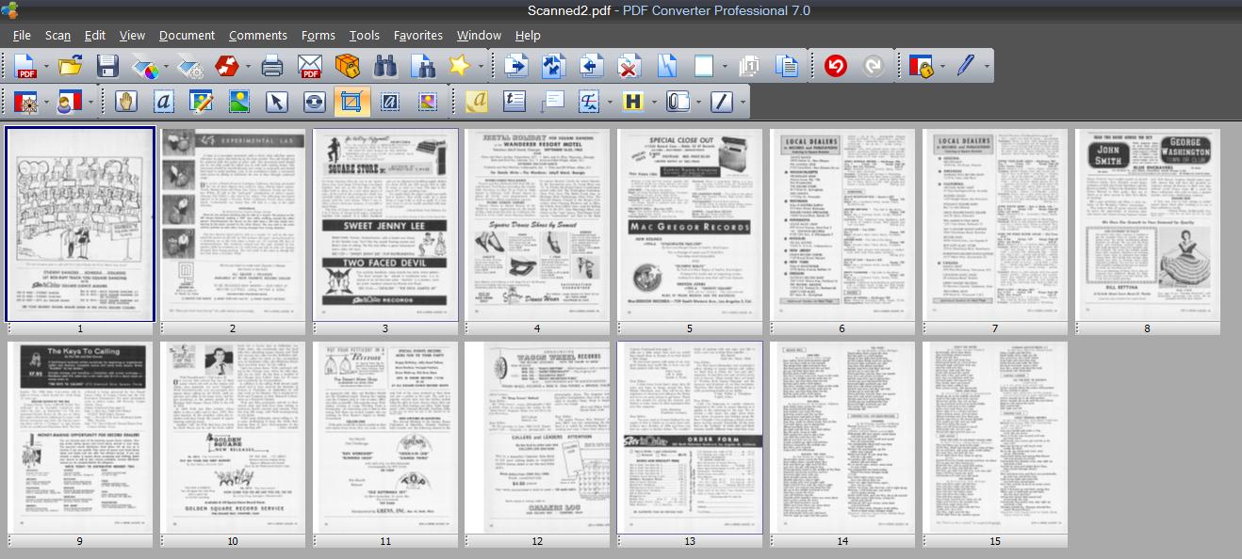Click the document lock security icon
1242x559 pixels.
[920, 66]
